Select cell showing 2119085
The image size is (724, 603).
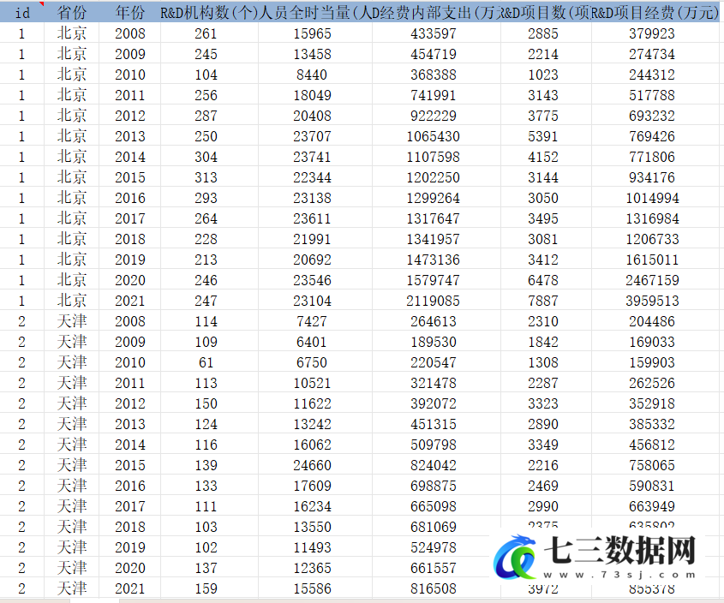click(x=436, y=301)
